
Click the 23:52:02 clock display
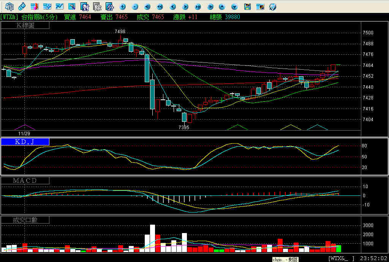click(x=373, y=259)
